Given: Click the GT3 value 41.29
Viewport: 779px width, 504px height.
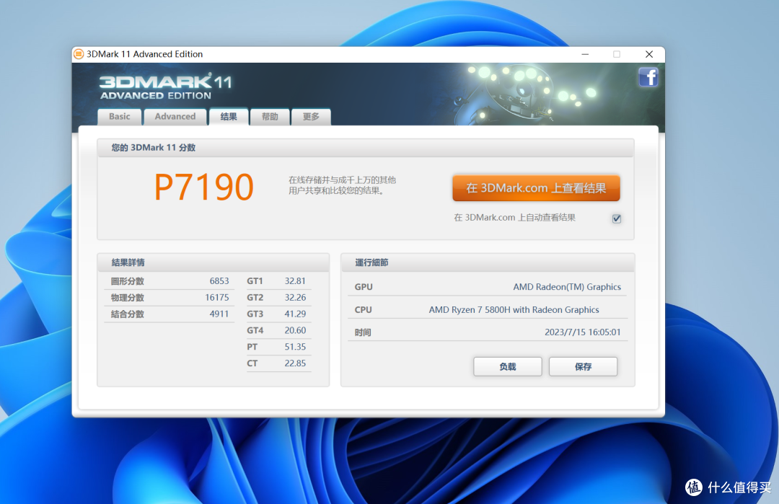Looking at the screenshot, I should 295,314.
